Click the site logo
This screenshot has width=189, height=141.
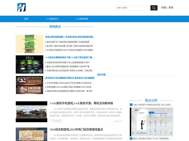[22, 7]
